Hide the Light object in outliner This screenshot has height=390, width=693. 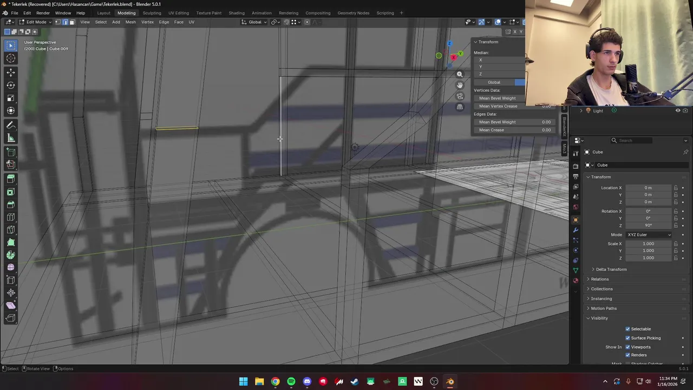point(678,110)
